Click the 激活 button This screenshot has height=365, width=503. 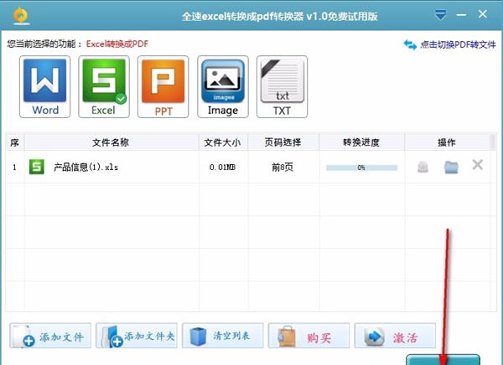point(395,336)
